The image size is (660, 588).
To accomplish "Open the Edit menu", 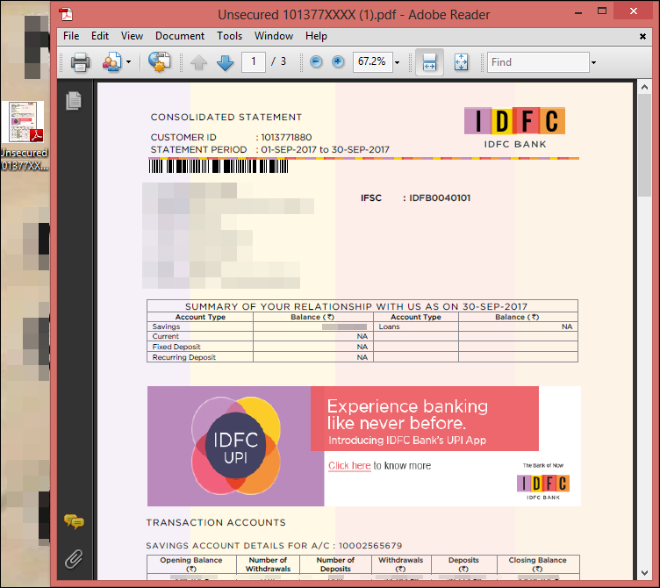I will tap(100, 36).
